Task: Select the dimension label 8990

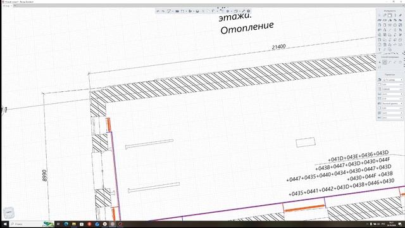Action: tap(45, 175)
